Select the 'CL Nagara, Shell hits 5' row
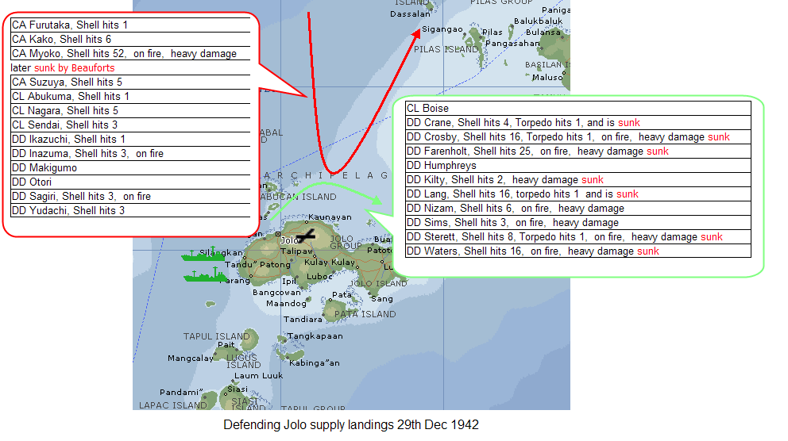Screen dimensions: 788x441 click(x=130, y=110)
